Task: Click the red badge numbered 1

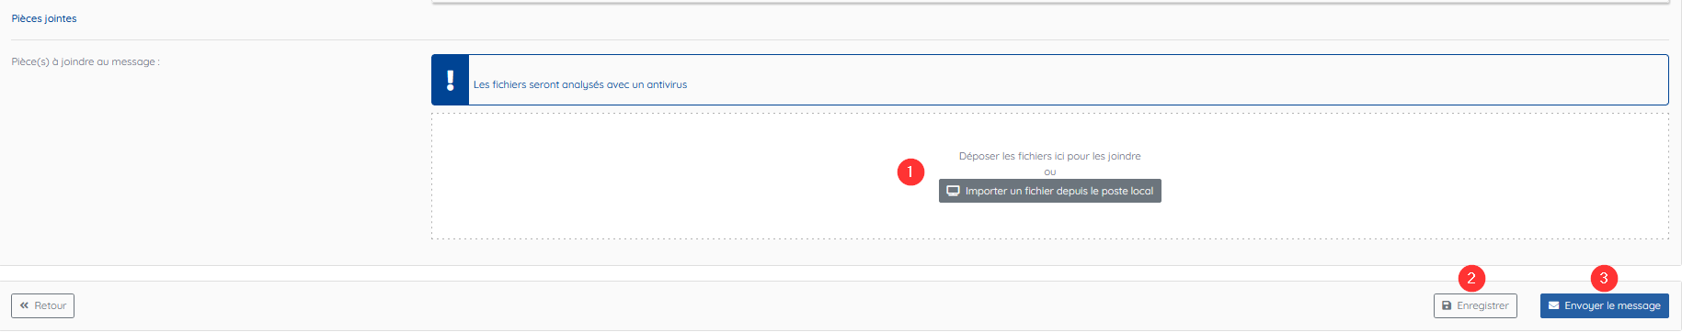Action: 910,172
